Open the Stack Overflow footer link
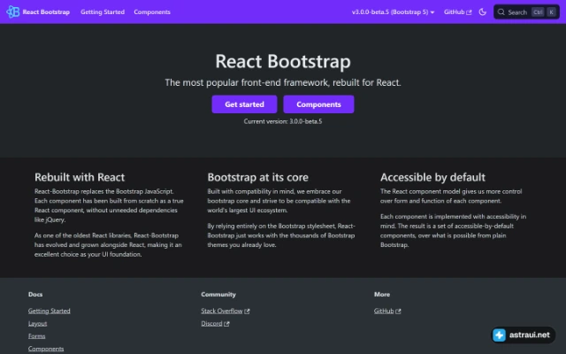The image size is (566, 354). tap(226, 311)
